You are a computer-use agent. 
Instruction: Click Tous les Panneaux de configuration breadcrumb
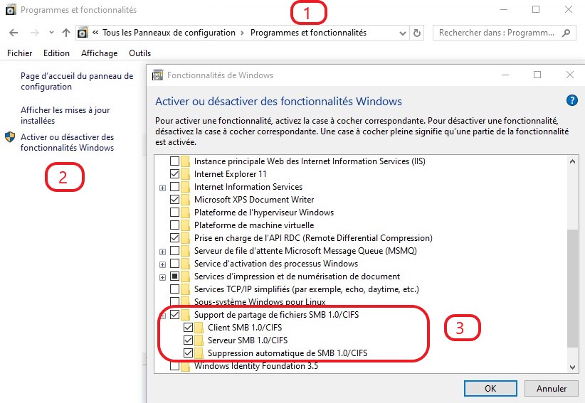(169, 33)
